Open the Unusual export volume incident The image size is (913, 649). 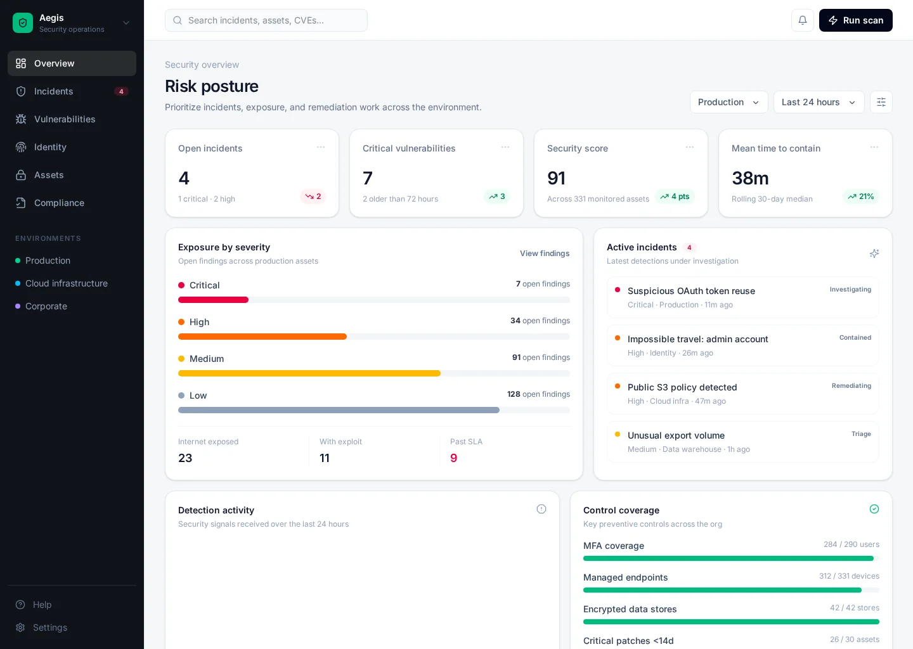click(x=743, y=442)
